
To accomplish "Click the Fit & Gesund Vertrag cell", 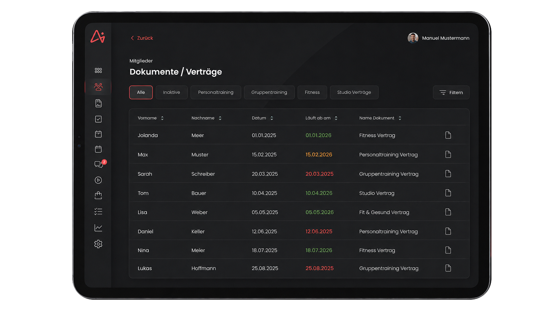I will click(384, 212).
